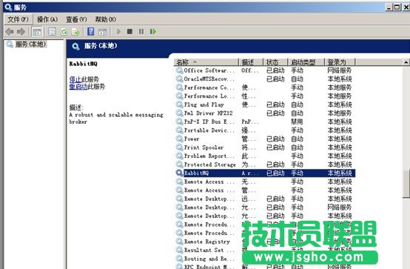This screenshot has height=269, width=410.
Task: Select the Portable Devic... service
Action: point(264,130)
